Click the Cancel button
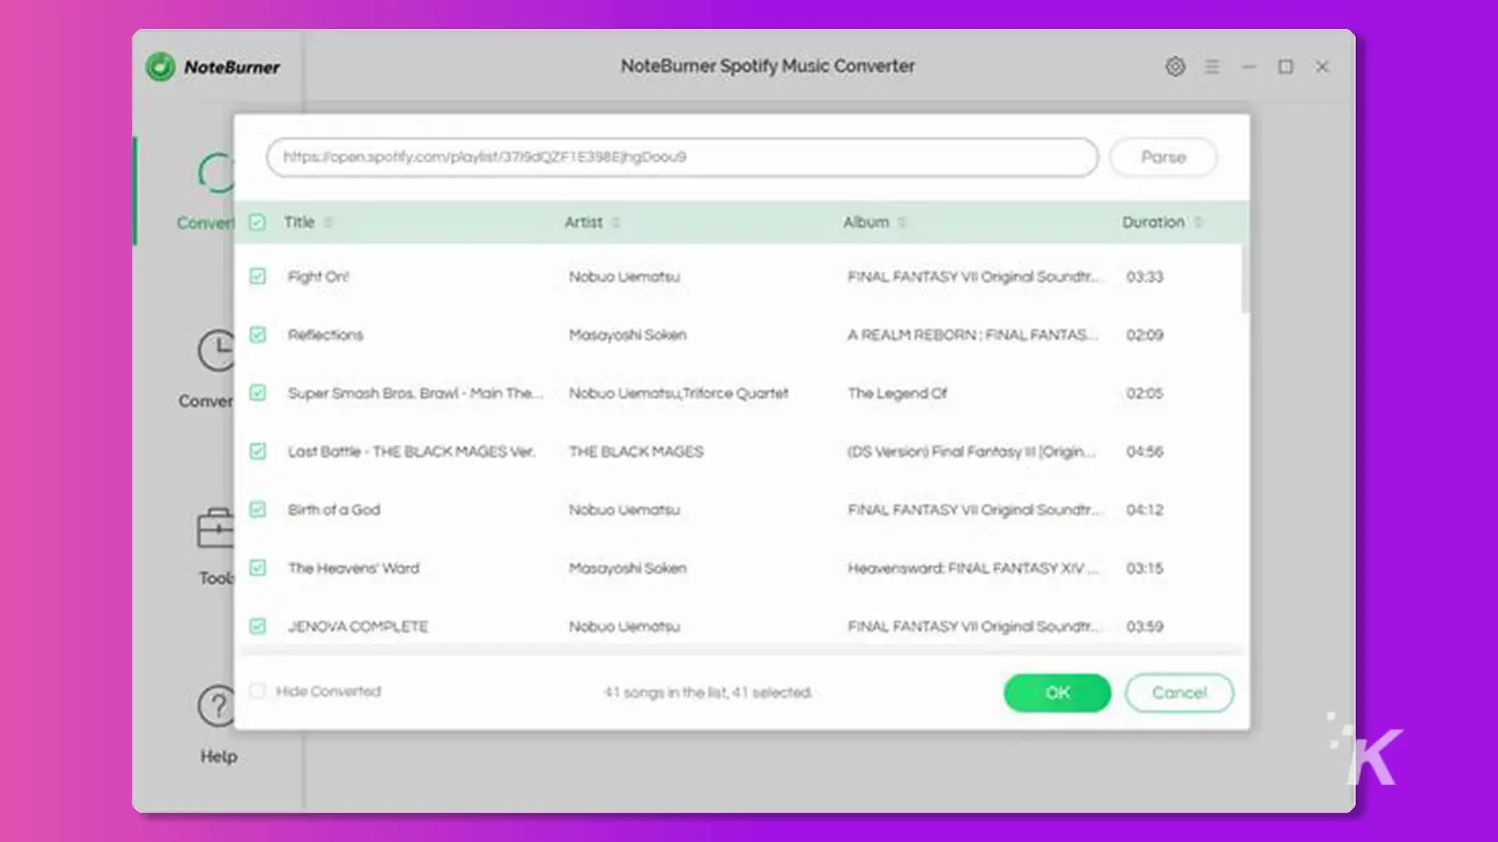Screen dimensions: 1498x842 [1179, 692]
